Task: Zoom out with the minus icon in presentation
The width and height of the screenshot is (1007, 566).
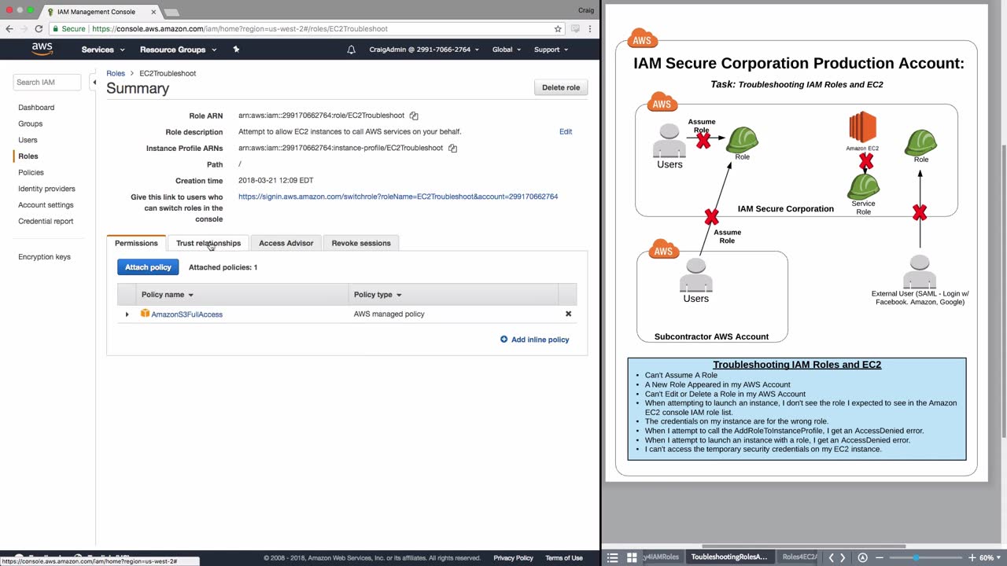Action: [x=880, y=557]
